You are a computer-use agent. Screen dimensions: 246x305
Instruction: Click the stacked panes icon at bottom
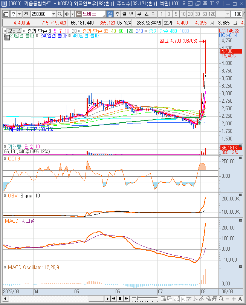[x=170, y=299]
